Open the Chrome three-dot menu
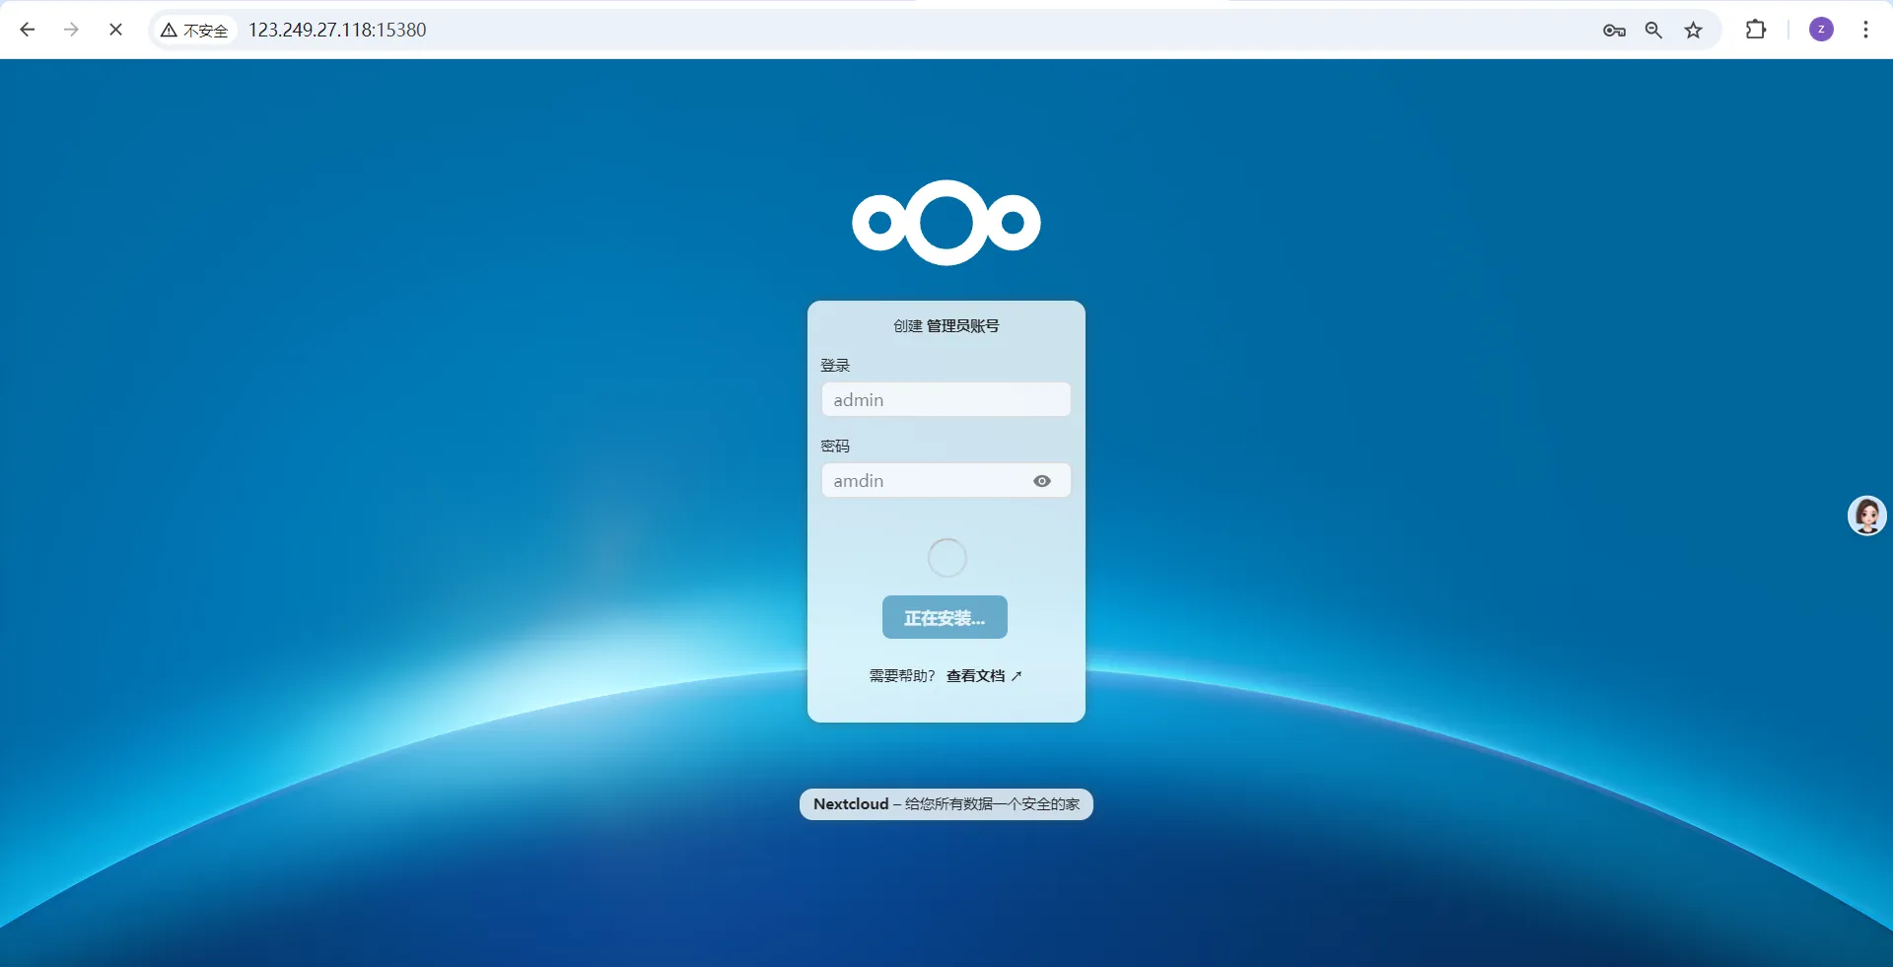 click(1865, 30)
